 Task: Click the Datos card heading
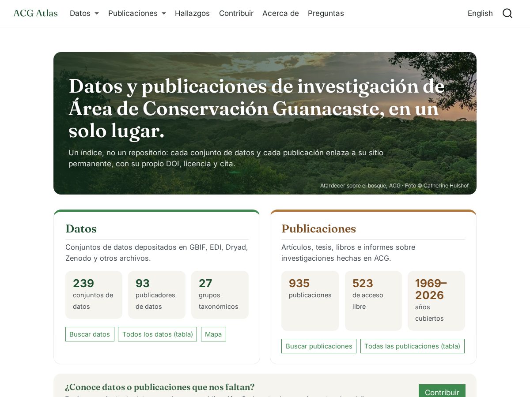(x=81, y=228)
